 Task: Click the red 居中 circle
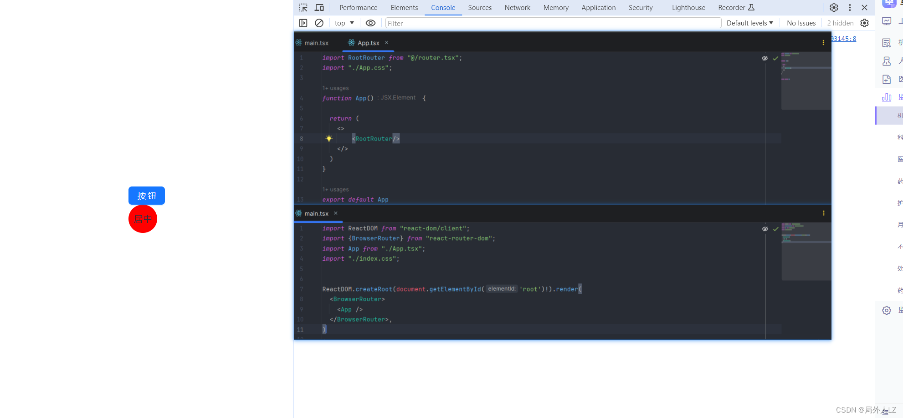143,219
